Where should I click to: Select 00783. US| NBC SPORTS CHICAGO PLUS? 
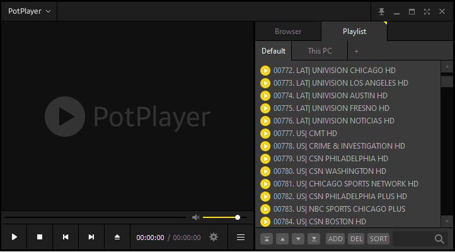(339, 209)
